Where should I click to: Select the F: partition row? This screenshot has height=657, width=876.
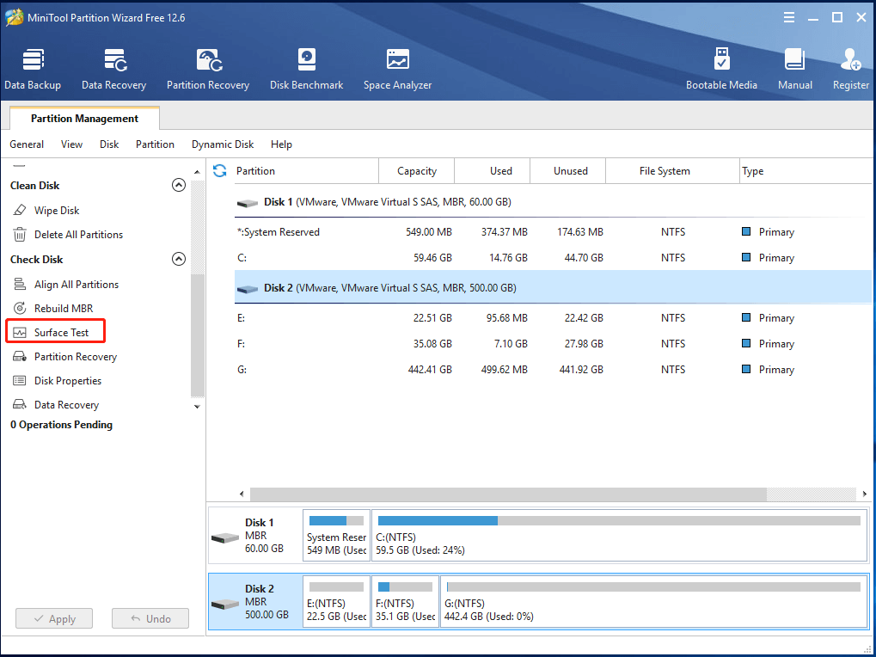point(553,344)
